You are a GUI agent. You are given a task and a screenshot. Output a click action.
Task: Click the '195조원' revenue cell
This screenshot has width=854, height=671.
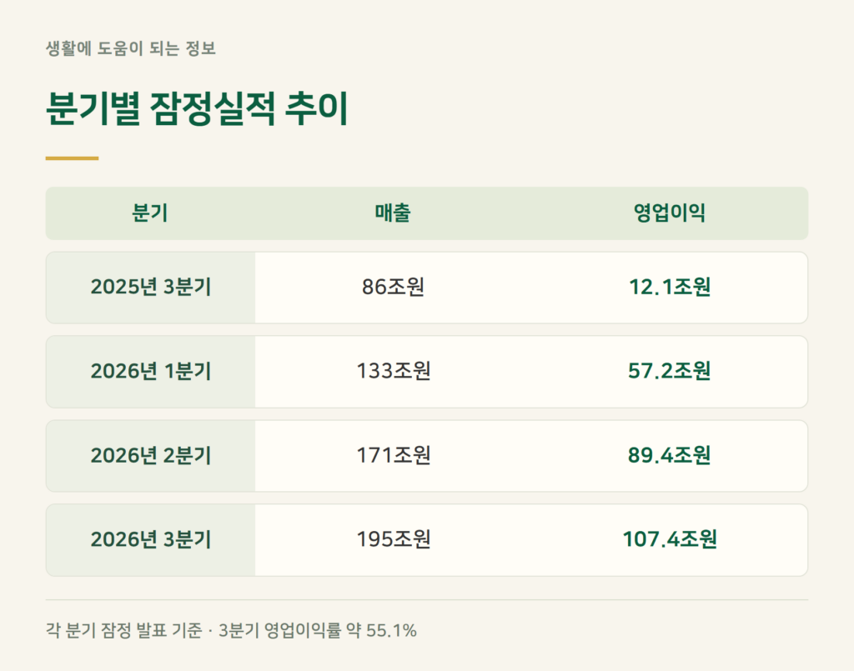pos(394,539)
